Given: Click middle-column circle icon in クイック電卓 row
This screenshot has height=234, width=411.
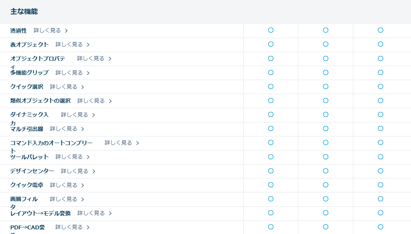Looking at the screenshot, I should [x=326, y=185].
